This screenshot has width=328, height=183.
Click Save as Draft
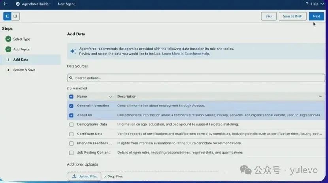[292, 16]
